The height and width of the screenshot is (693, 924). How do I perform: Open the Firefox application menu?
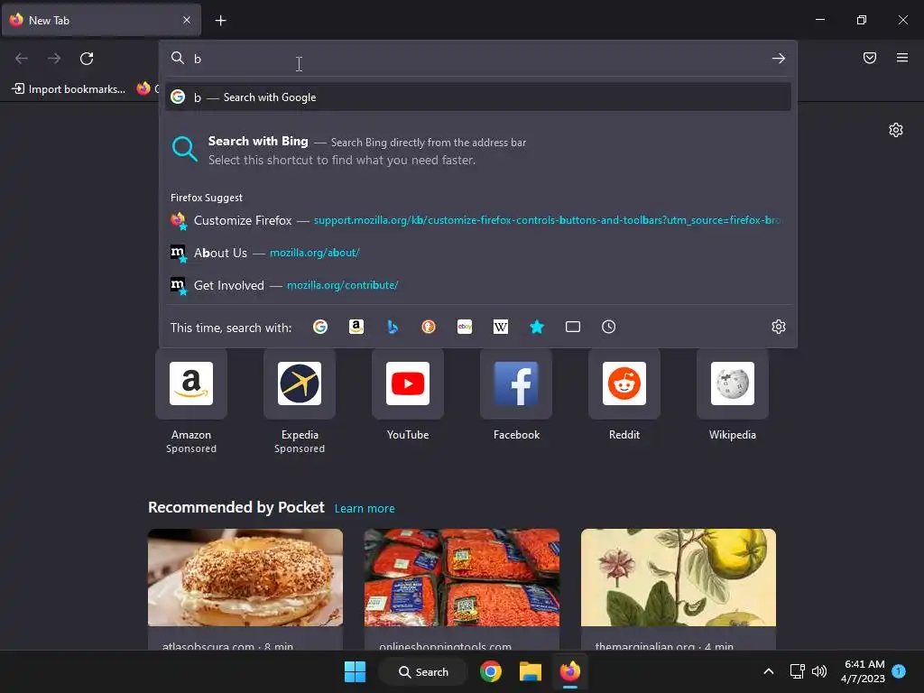(x=902, y=58)
